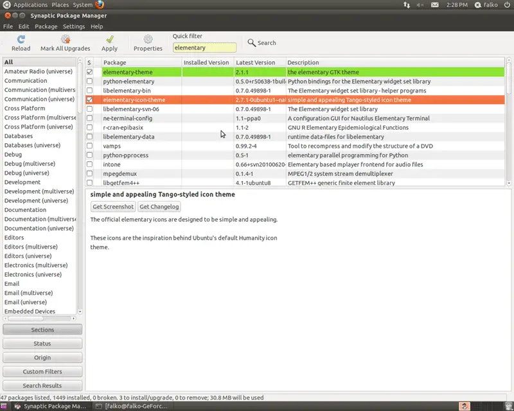Switch to the Status view button
The height and width of the screenshot is (411, 514).
tap(42, 344)
